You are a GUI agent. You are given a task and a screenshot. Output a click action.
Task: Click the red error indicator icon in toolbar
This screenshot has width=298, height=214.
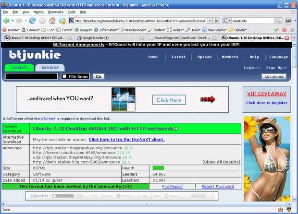tap(284, 30)
